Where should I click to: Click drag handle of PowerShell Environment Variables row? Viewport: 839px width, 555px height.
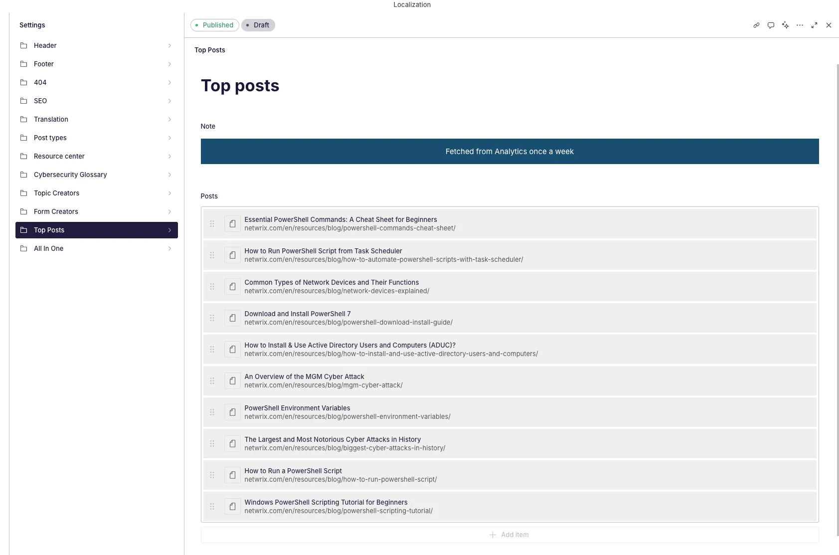[x=212, y=412]
